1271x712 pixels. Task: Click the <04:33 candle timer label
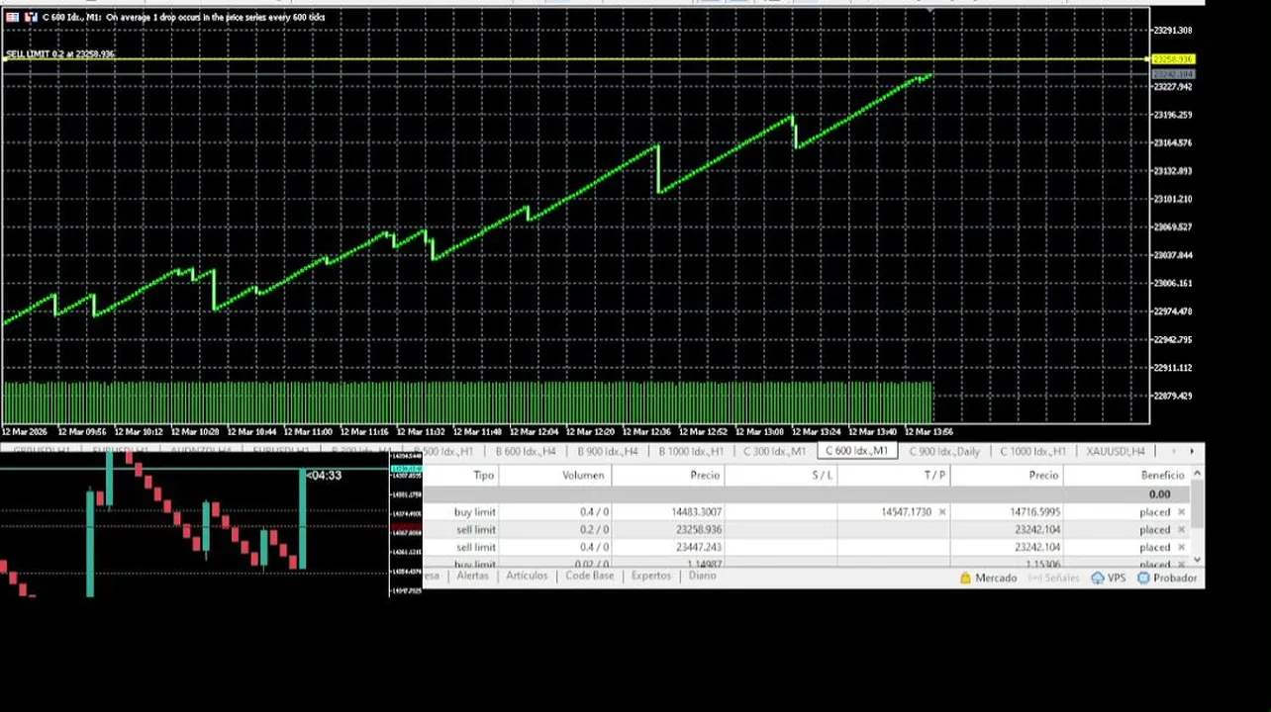[x=324, y=476]
